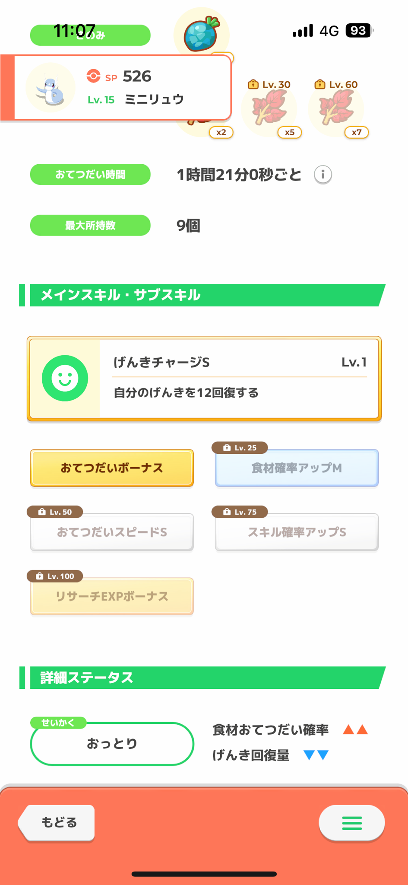Tap locked スキル確率アップS sub skill
The image size is (408, 885).
(x=297, y=532)
